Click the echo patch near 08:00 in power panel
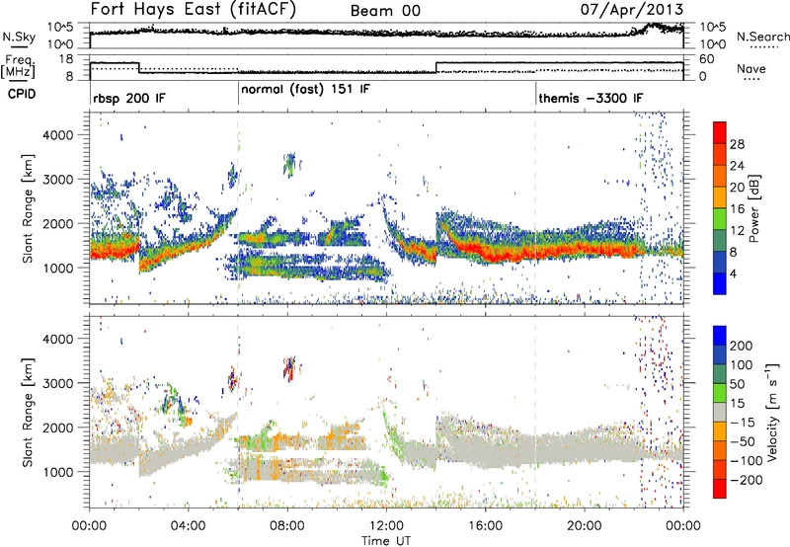Viewport: 790px width, 547px height. [x=289, y=164]
